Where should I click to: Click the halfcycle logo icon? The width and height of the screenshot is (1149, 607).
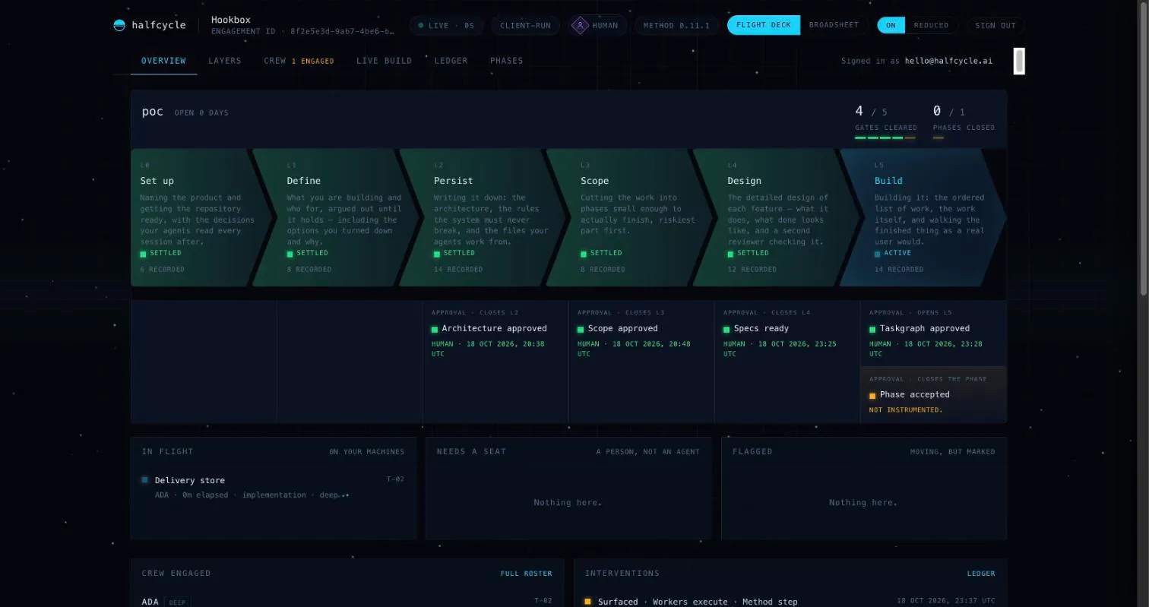(119, 25)
